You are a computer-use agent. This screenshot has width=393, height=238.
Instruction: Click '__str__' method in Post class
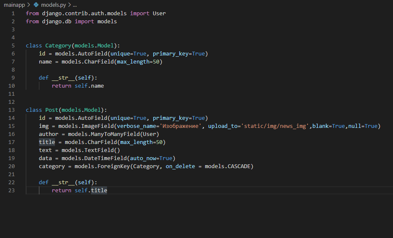coord(63,183)
